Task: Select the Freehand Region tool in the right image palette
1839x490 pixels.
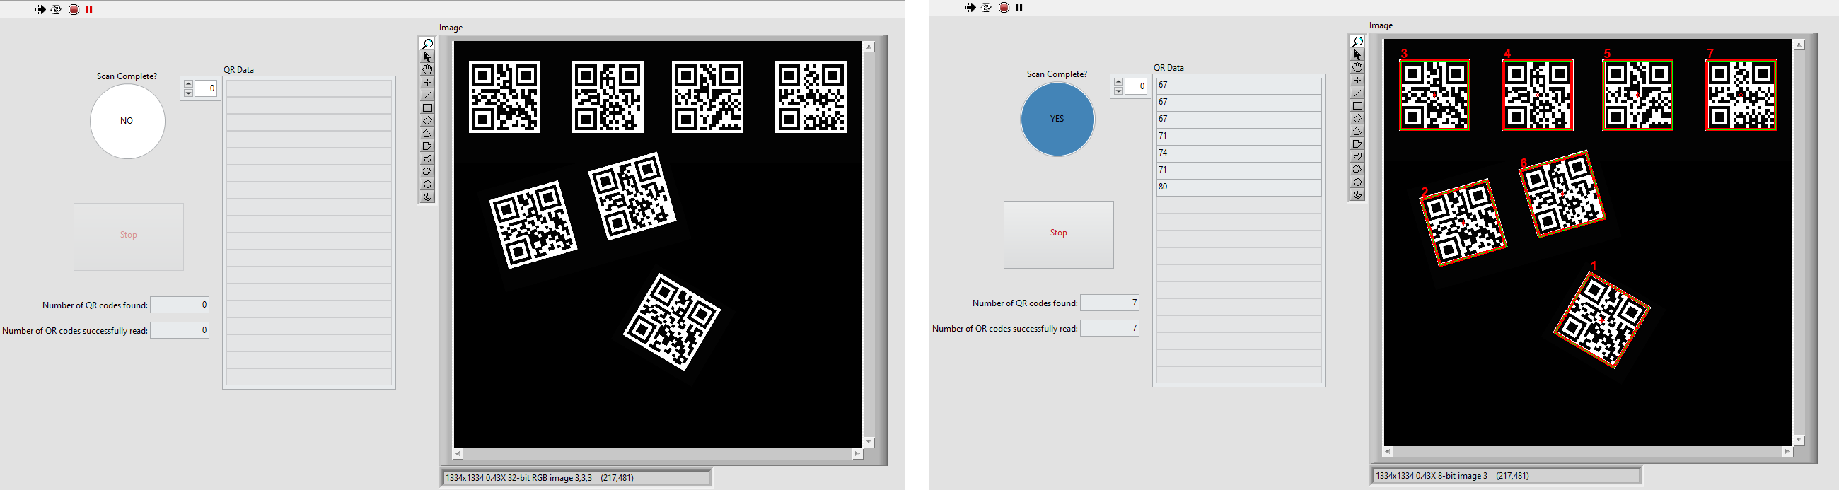Action: (1357, 170)
